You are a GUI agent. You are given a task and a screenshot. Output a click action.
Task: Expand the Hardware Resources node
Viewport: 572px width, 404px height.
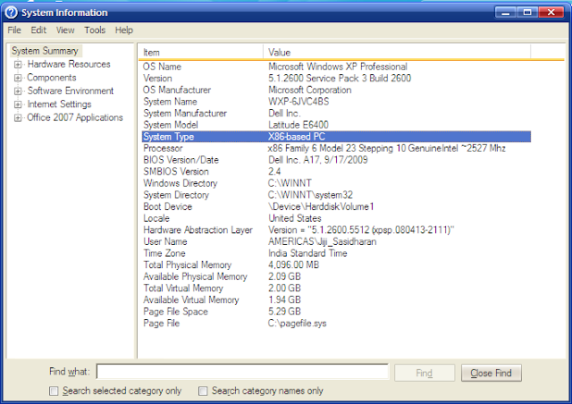pyautogui.click(x=18, y=65)
